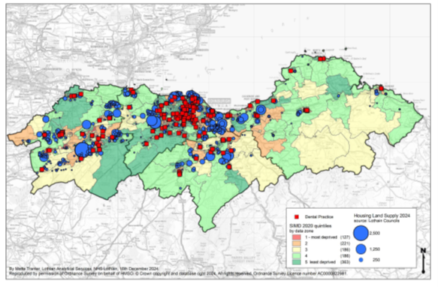Screen dimensions: 438x287
Task: Click the quintile 5 least deprived green swatch
Action: 296,262
